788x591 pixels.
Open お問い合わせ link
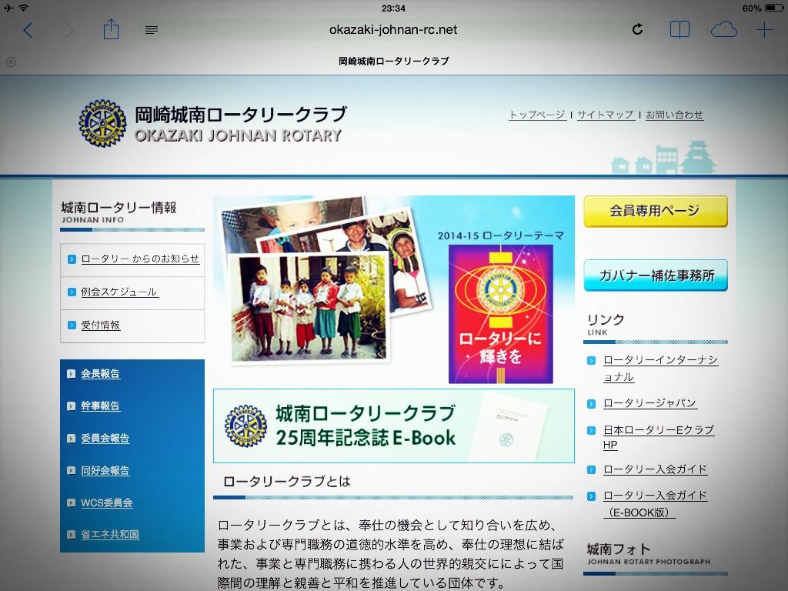click(674, 115)
